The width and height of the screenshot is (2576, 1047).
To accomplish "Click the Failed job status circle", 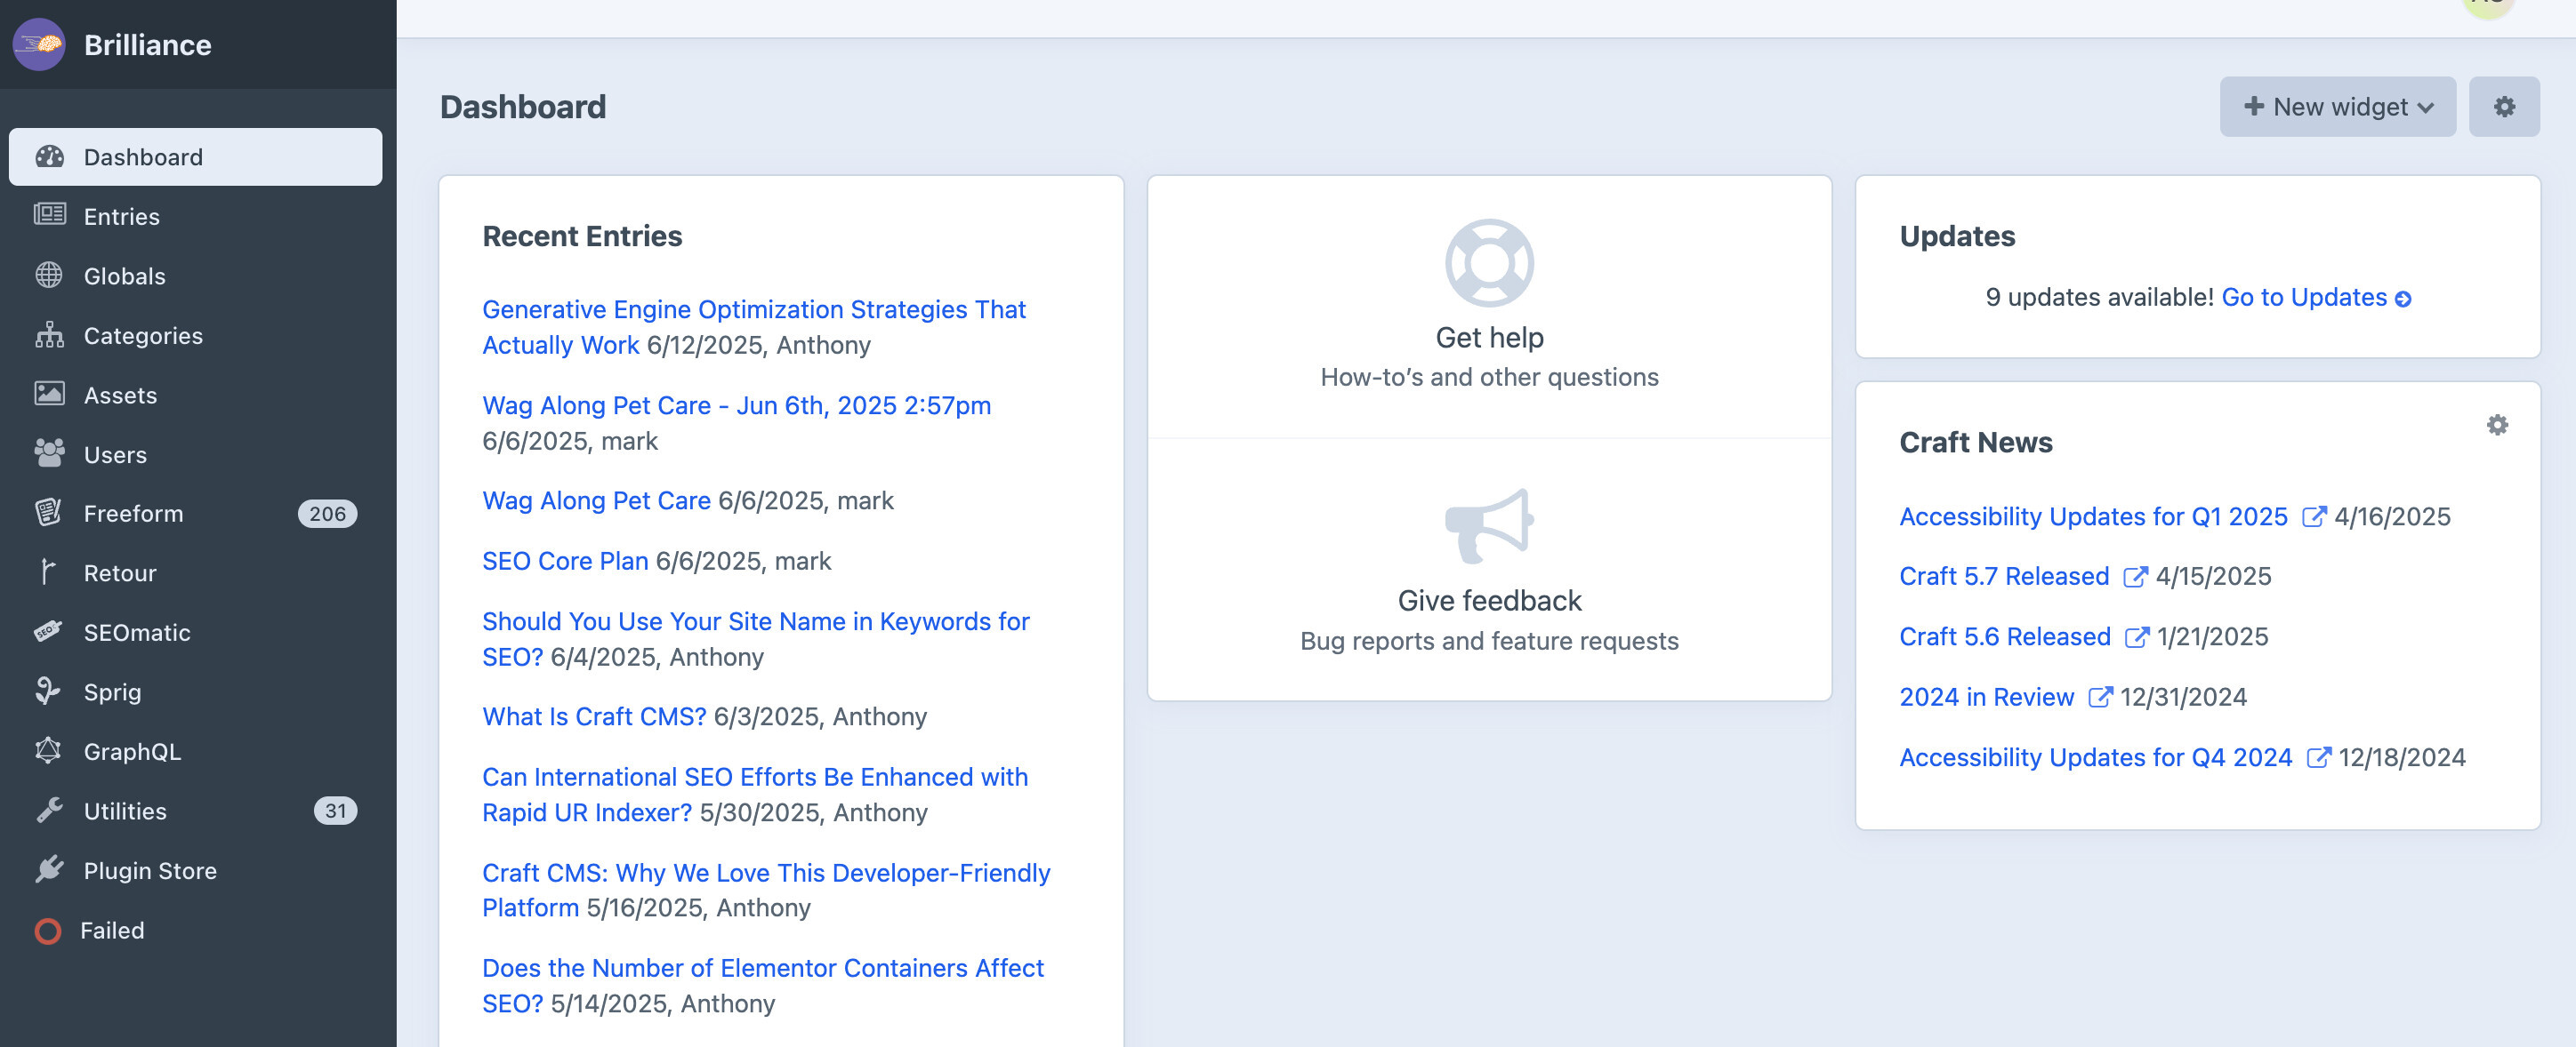I will 47,931.
